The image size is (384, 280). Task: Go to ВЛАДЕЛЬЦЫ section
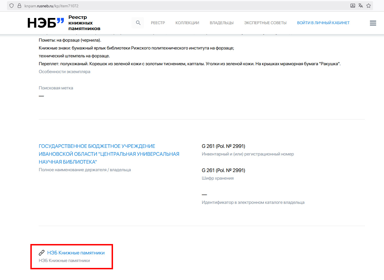222,23
